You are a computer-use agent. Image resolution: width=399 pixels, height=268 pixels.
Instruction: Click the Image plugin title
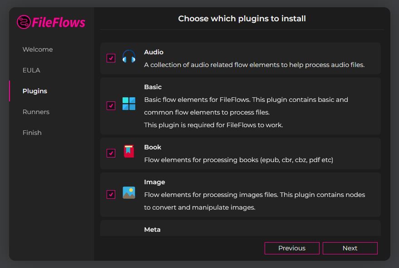(154, 182)
